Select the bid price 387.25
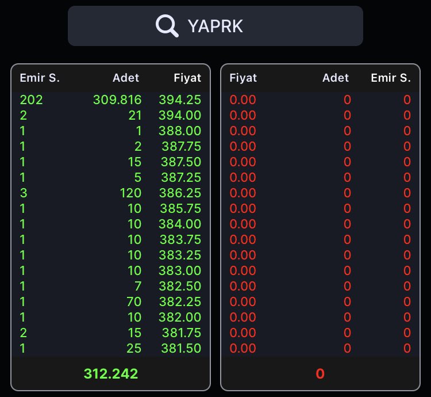Screen dimensions: 431x397 pyautogui.click(x=181, y=177)
